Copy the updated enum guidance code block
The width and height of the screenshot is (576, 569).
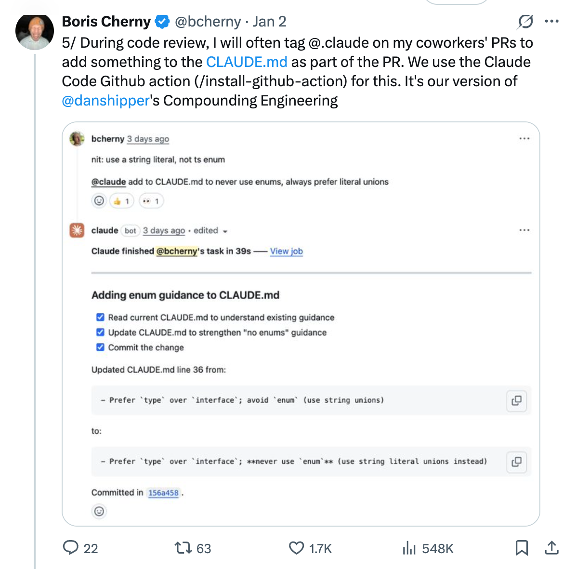516,462
